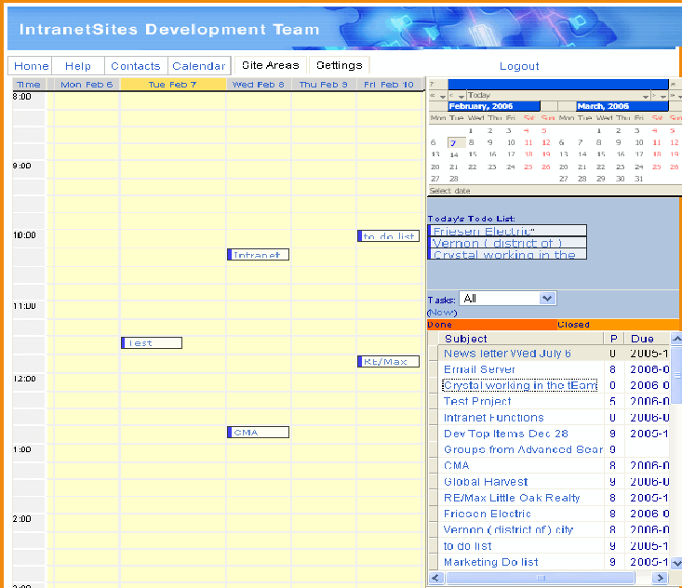Open task 'Friesen Electric' in the task list
This screenshot has width=682, height=588.
pos(488,514)
